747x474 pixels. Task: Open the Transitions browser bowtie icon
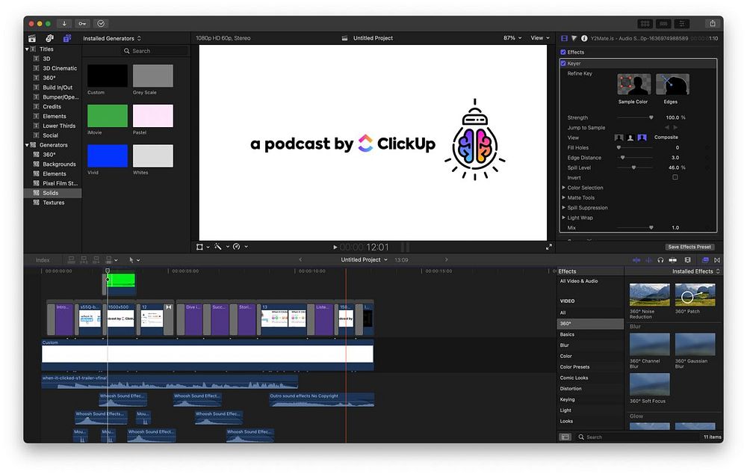point(717,260)
